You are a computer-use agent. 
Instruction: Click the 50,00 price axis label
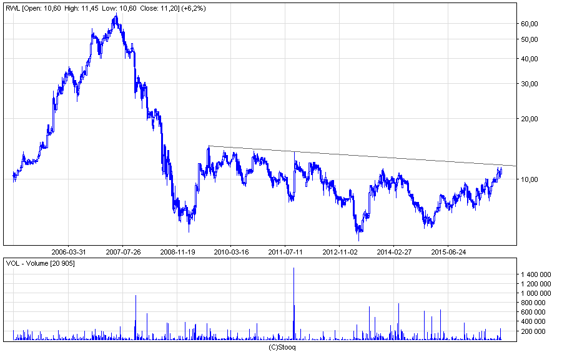(530, 39)
